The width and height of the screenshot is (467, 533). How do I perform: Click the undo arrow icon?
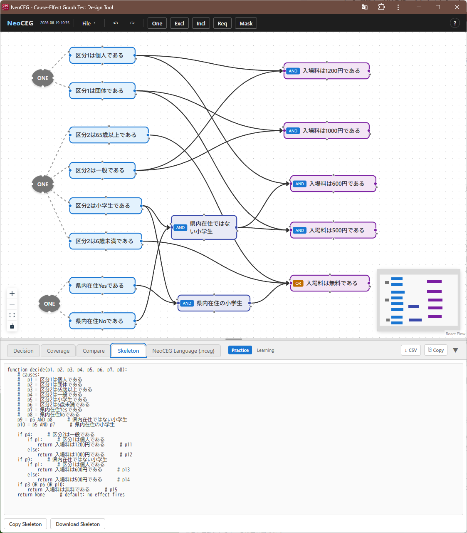(116, 23)
